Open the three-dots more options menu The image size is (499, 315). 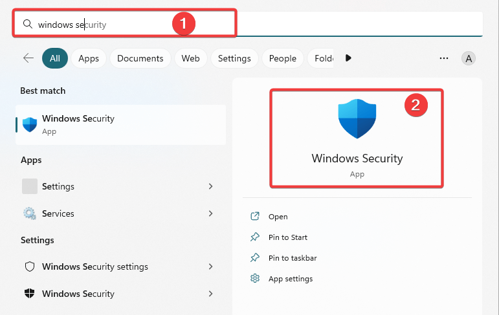click(x=443, y=58)
